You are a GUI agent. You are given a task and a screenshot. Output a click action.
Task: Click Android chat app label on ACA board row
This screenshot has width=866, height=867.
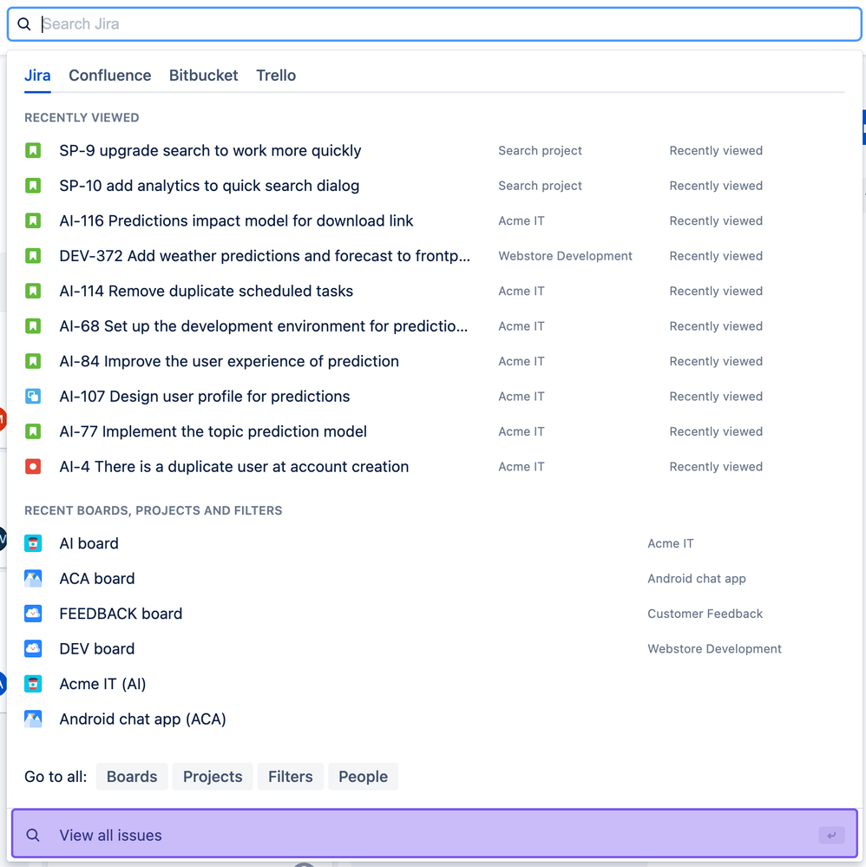click(696, 578)
